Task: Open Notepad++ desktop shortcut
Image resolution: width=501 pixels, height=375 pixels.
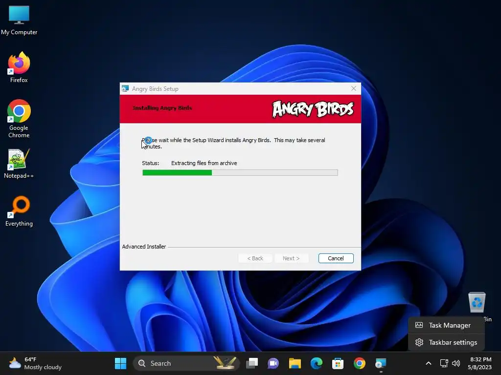Action: click(x=19, y=163)
